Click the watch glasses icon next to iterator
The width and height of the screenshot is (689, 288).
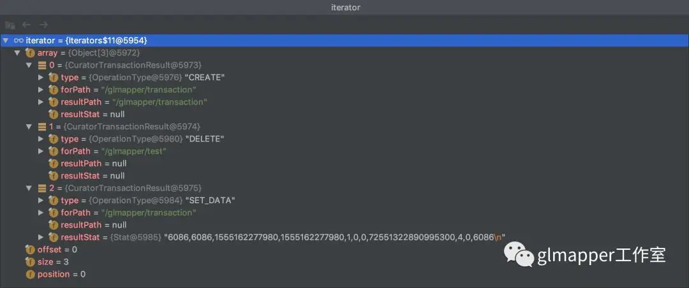click(19, 40)
